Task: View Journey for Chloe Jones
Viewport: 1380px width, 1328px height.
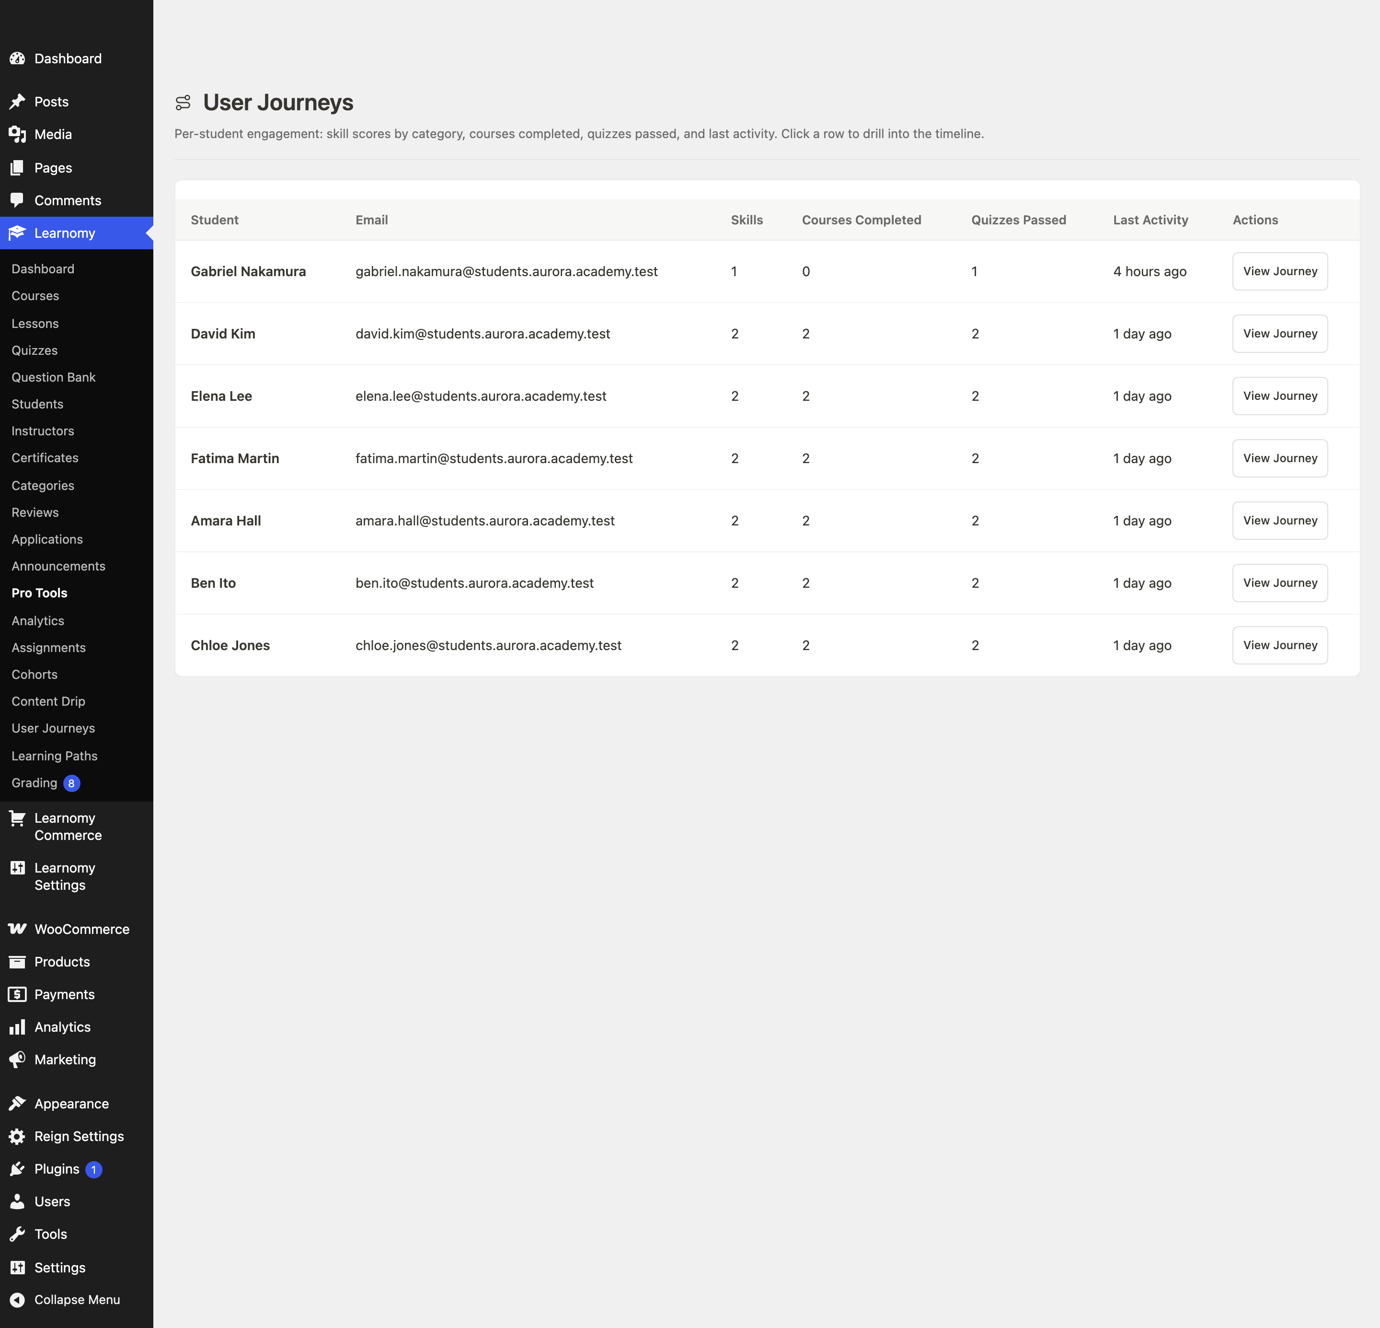Action: tap(1280, 645)
